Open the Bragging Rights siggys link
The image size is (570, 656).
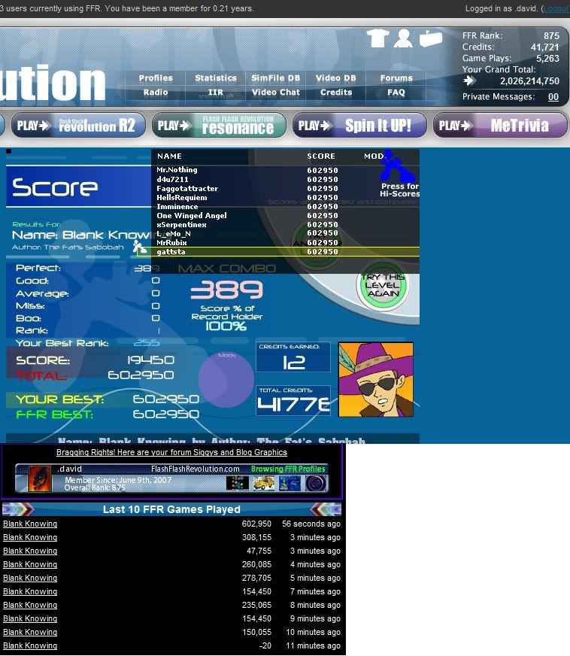point(171,453)
